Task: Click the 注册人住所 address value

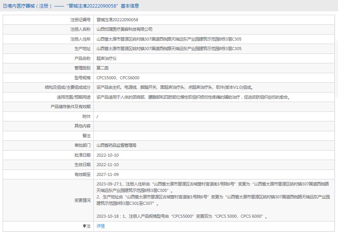Action: tap(169, 39)
